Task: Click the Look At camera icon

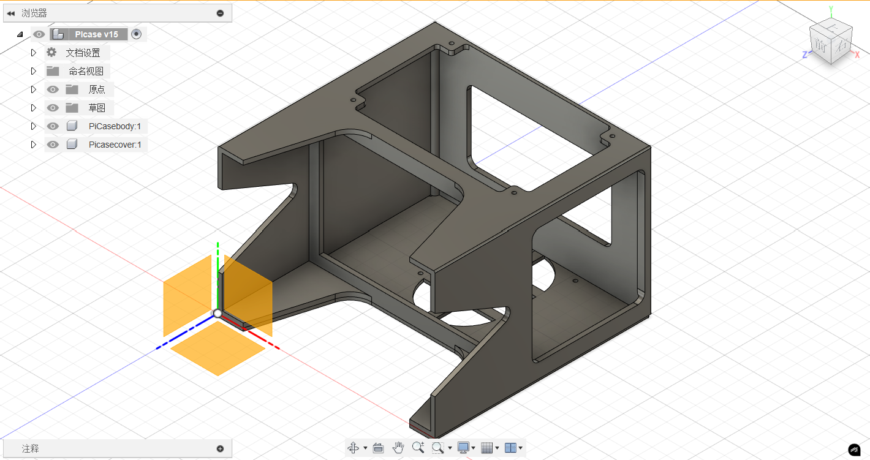Action: click(378, 448)
